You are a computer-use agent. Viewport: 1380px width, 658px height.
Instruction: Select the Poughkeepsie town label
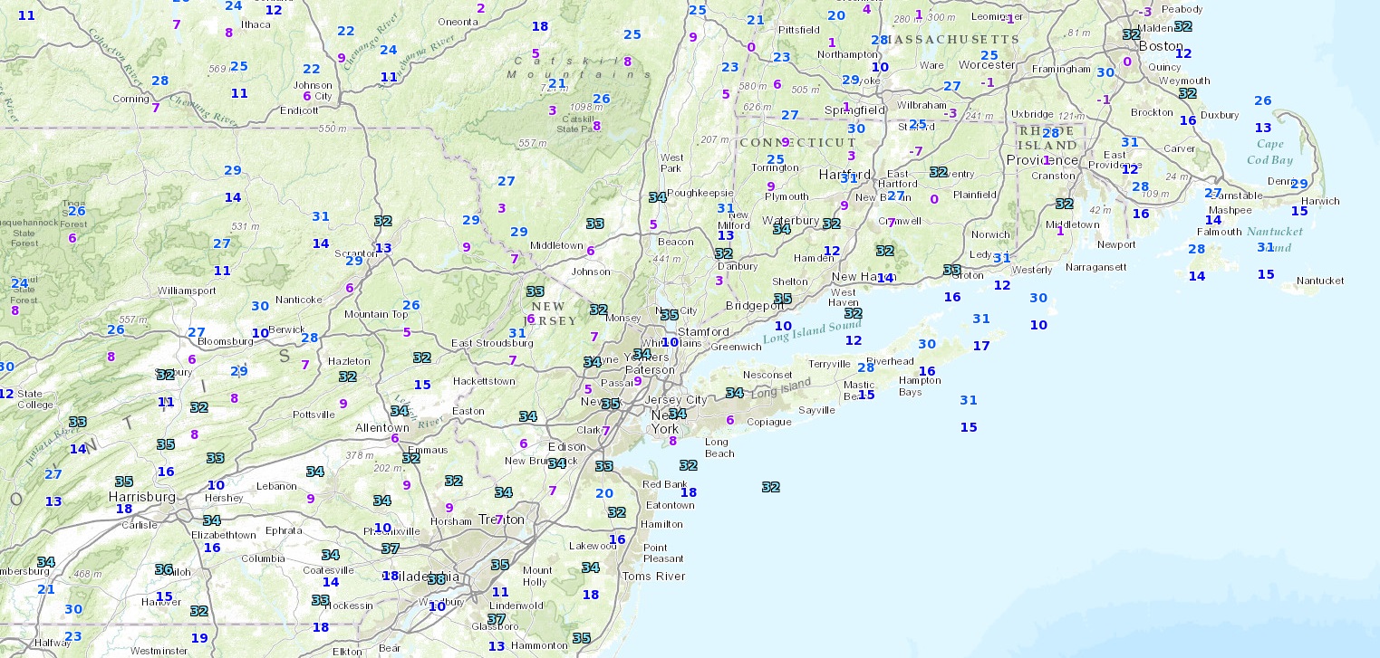[696, 193]
